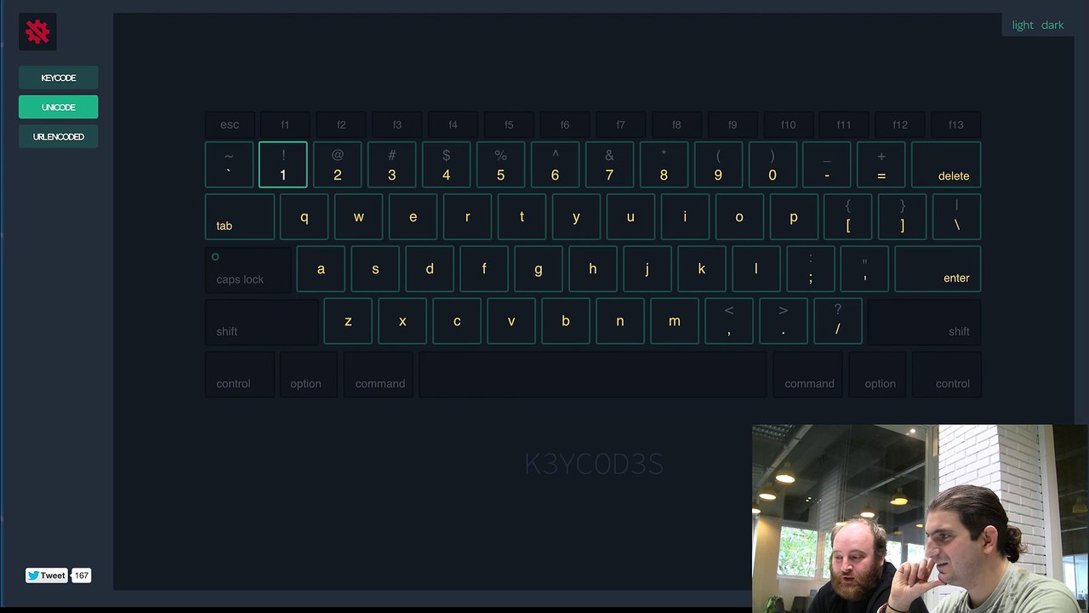Click the f13 key

(x=956, y=124)
